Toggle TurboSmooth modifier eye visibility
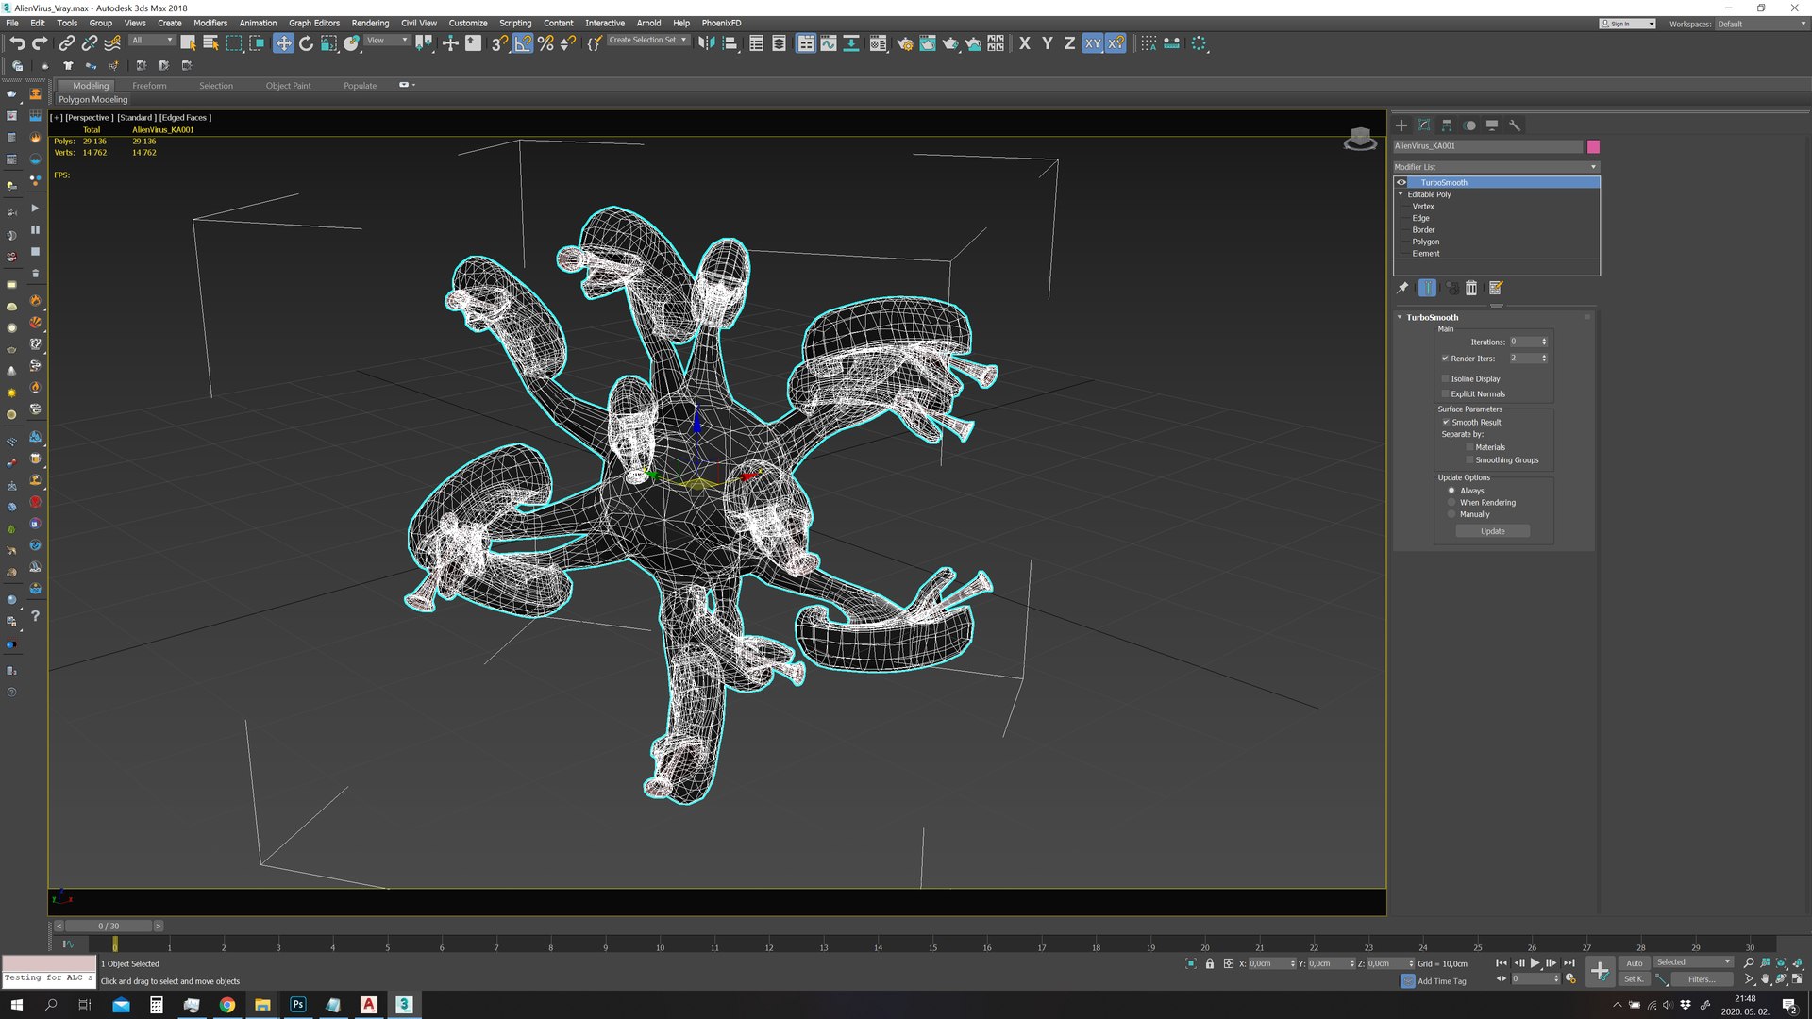 1401,182
